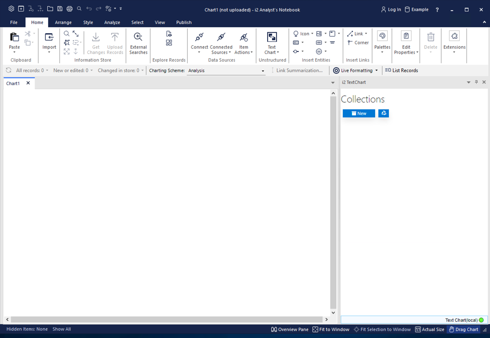Open i2 TextChart panel options arrow
Viewport: 490px width, 338px height.
469,82
